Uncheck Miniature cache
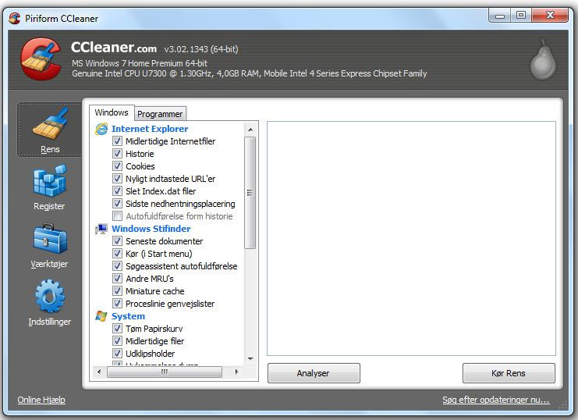Screen dimensions: 578x420 coord(117,291)
